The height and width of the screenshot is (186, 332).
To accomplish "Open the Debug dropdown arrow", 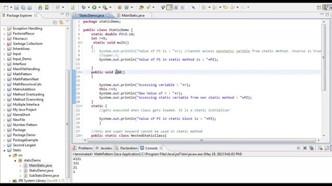I will tap(89, 7).
